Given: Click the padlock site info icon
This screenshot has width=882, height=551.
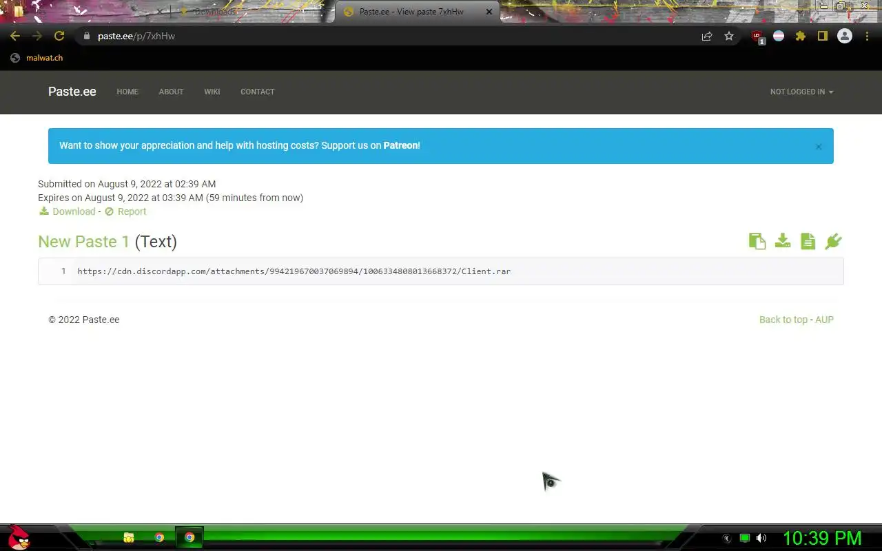Looking at the screenshot, I should tap(86, 36).
